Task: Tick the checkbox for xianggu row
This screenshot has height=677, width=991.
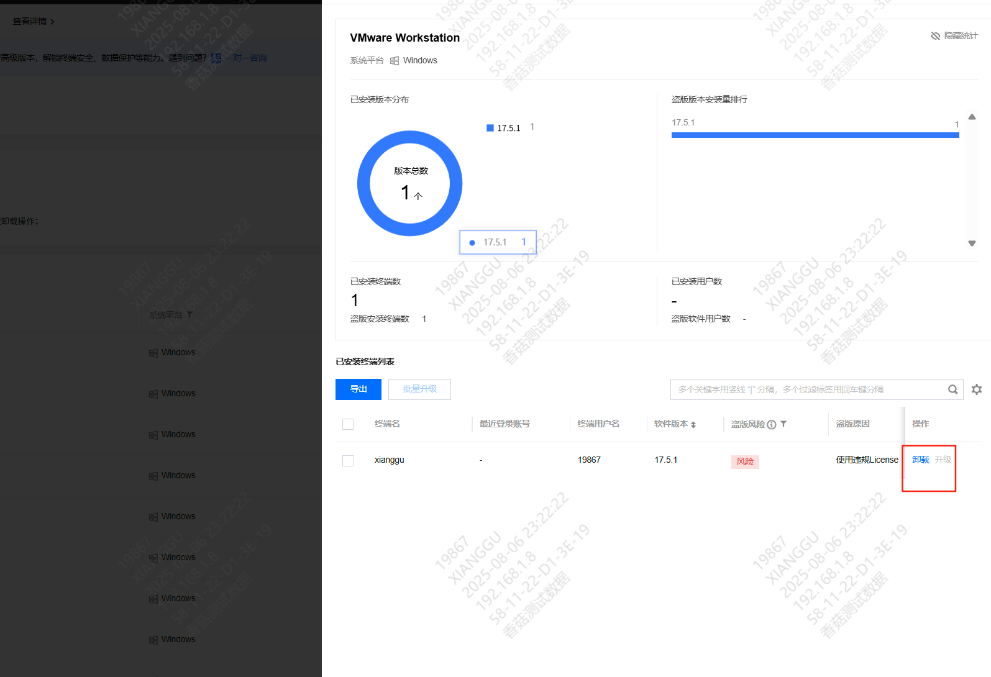Action: [348, 461]
